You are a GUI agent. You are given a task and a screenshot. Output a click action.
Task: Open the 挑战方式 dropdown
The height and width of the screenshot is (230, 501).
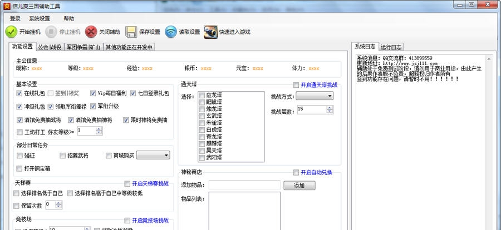(315, 96)
